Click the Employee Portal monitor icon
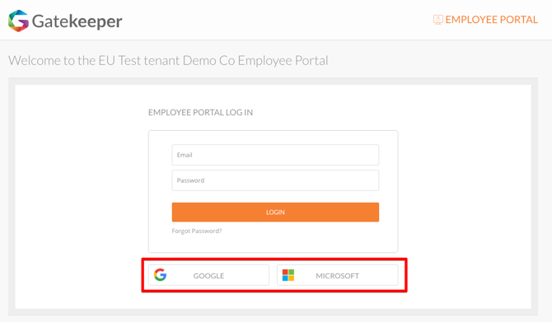The width and height of the screenshot is (552, 322). [x=438, y=20]
